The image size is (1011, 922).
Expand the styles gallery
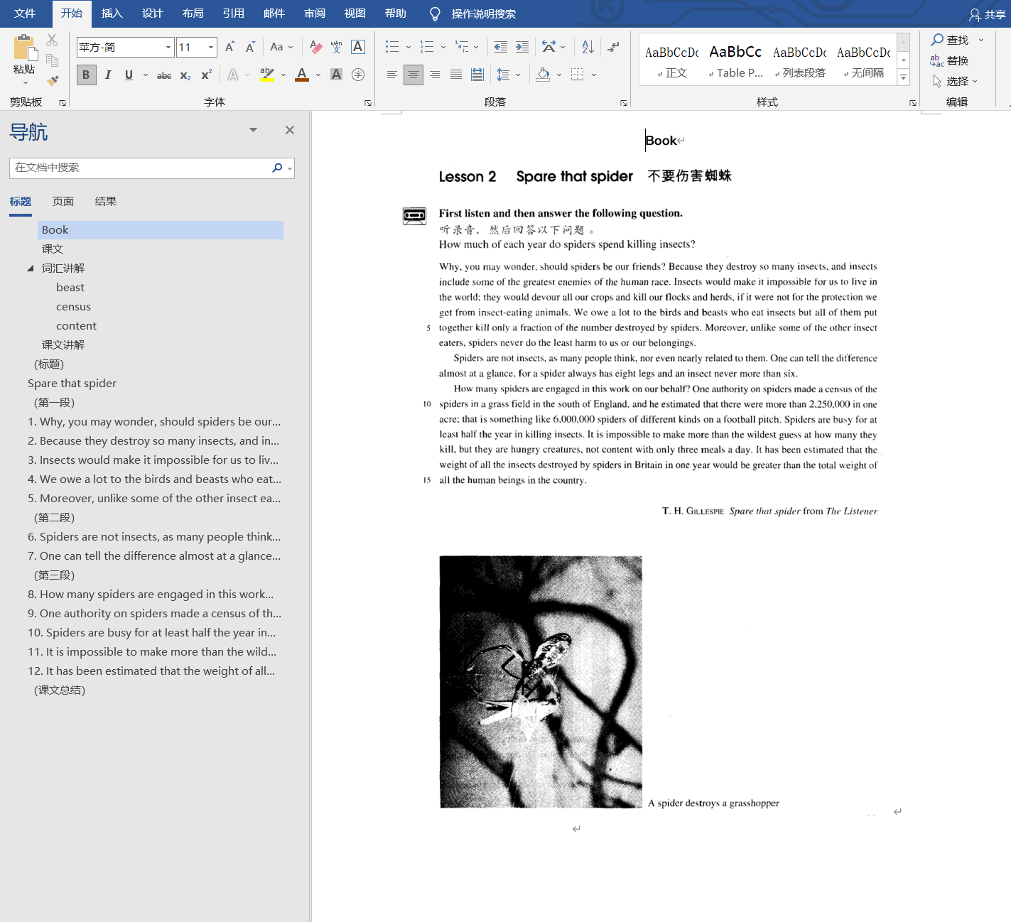click(x=904, y=79)
